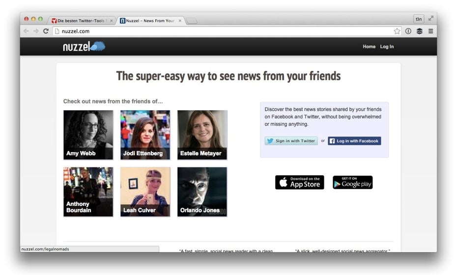The image size is (457, 280).
Task: Click the Twitter favicon on the first tab
Action: click(54, 21)
